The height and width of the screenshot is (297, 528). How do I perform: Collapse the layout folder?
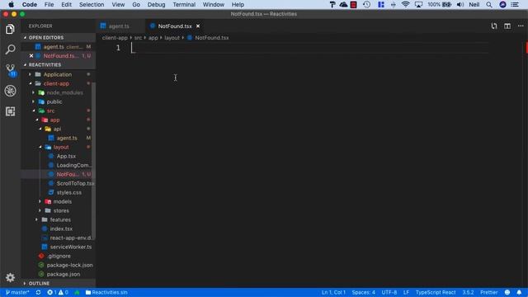coord(60,147)
